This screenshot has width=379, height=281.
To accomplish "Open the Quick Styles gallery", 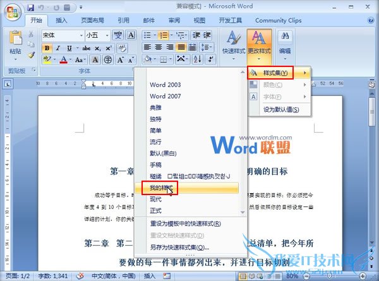I will pos(234,45).
